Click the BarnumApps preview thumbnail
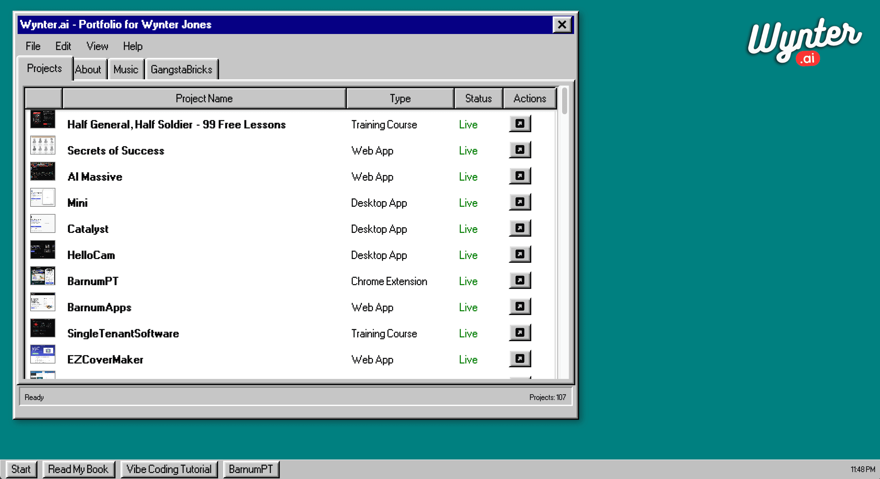Image resolution: width=880 pixels, height=479 pixels. tap(43, 302)
